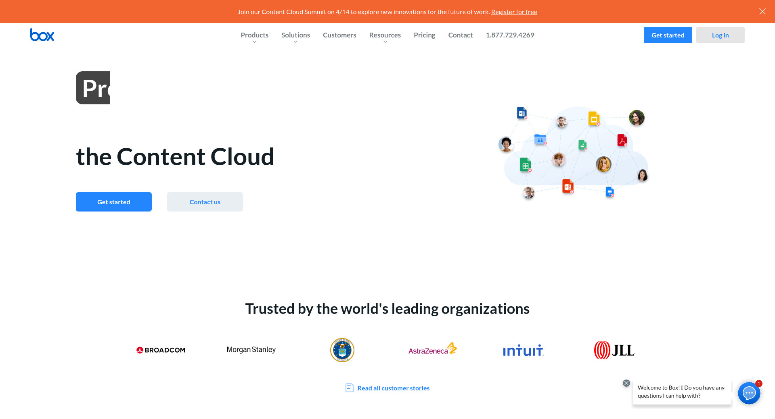Image resolution: width=775 pixels, height=419 pixels.
Task: Click the AstraZeneca logo
Action: pos(432,349)
